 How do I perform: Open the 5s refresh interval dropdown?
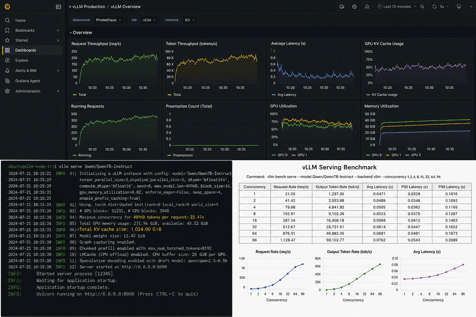(444, 7)
